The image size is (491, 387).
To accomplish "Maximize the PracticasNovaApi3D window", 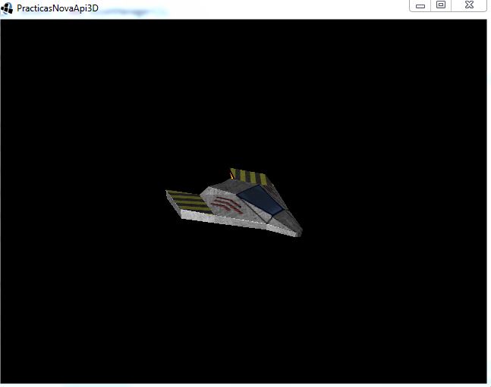I will (x=441, y=5).
